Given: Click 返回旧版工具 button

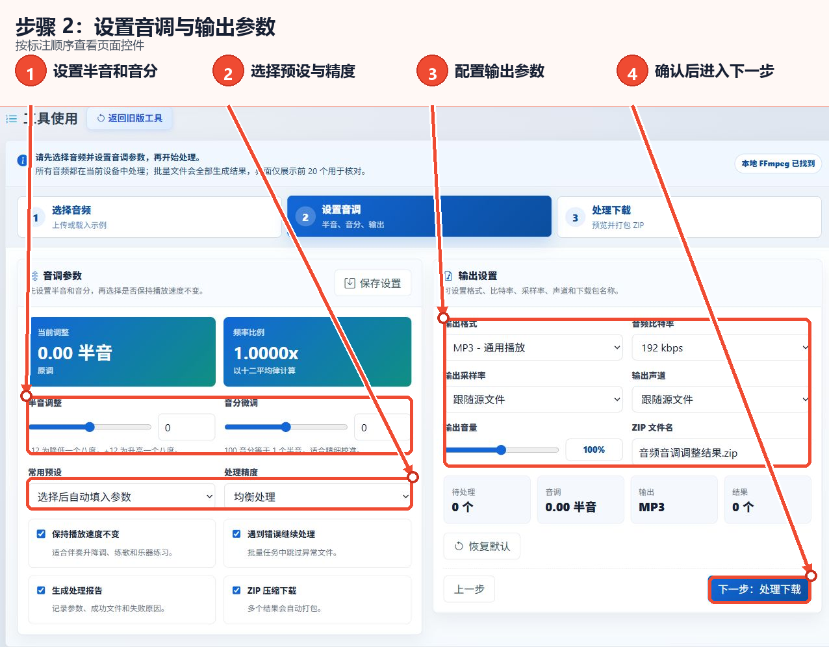Looking at the screenshot, I should click(130, 118).
